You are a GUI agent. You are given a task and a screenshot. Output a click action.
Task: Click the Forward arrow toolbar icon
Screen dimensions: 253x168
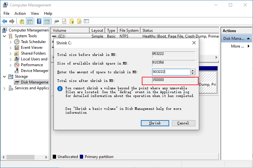point(12,21)
